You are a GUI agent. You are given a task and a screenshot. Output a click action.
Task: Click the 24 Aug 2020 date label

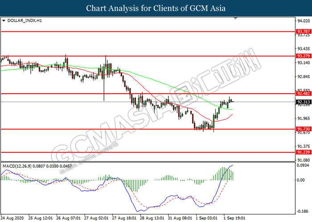[12, 218]
